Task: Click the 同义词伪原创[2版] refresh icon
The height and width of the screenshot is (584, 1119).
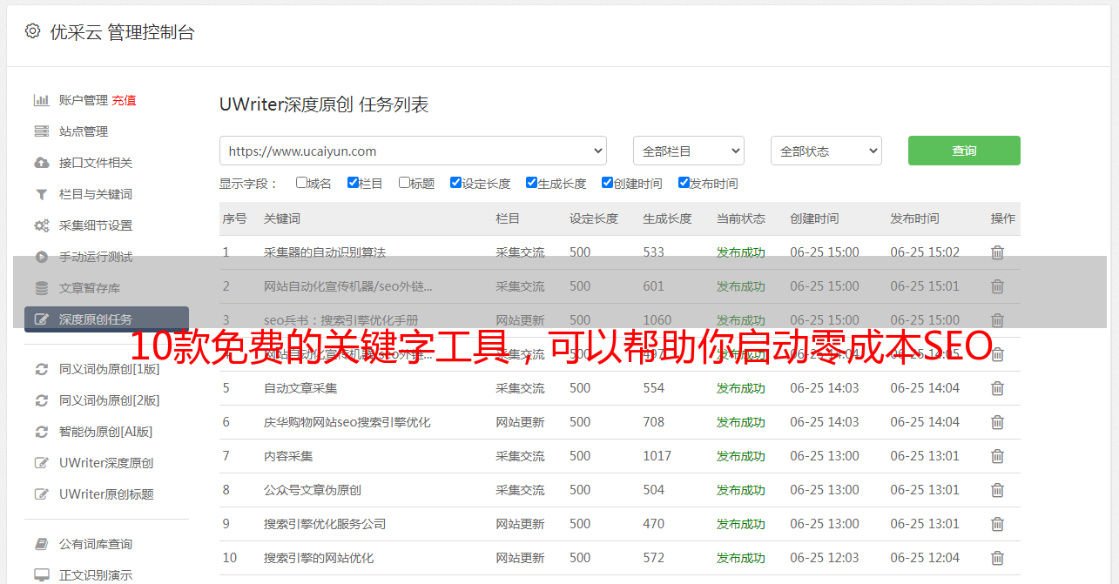Action: tap(41, 400)
